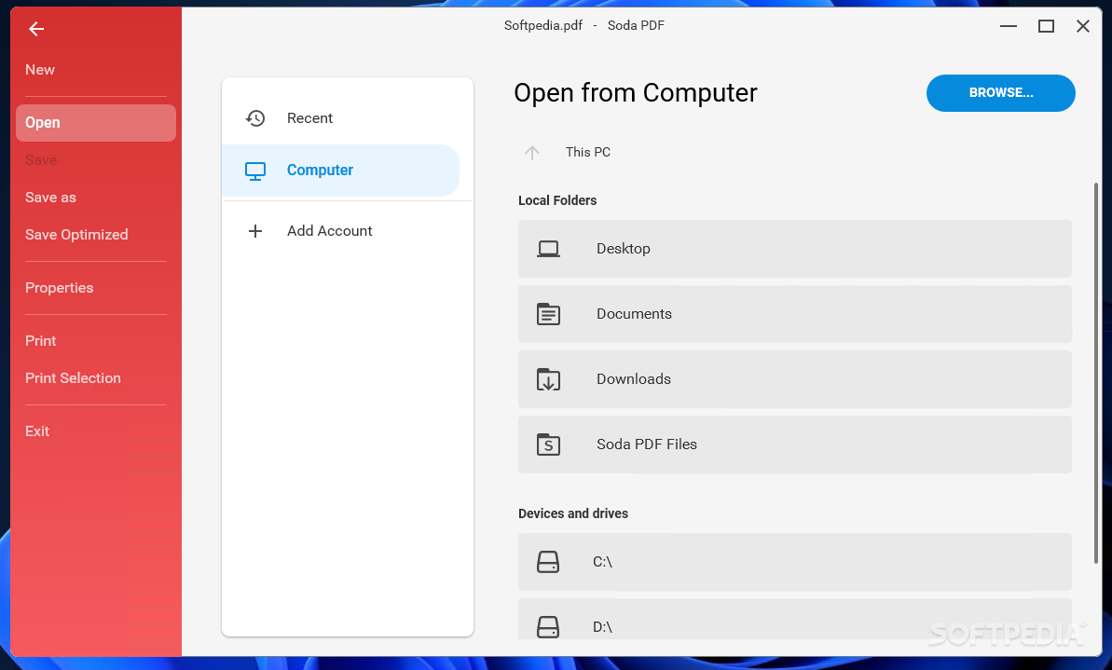
Task: Open the Downloads folder row
Action: tap(794, 379)
